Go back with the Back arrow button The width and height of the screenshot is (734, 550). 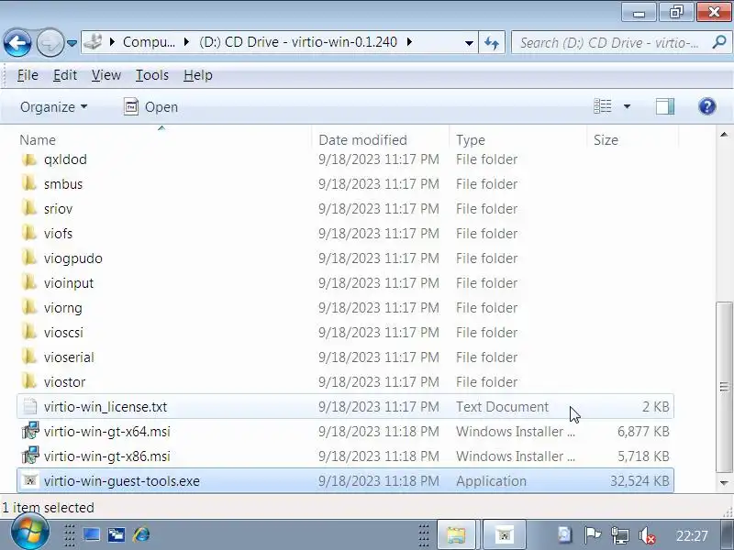pyautogui.click(x=17, y=43)
